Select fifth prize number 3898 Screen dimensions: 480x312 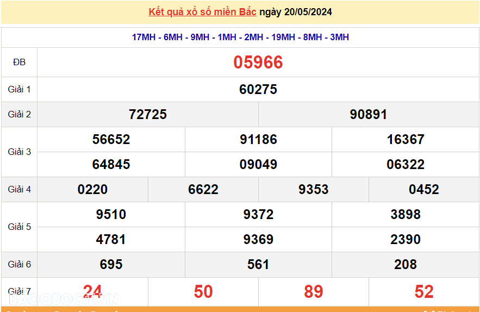pyautogui.click(x=406, y=214)
